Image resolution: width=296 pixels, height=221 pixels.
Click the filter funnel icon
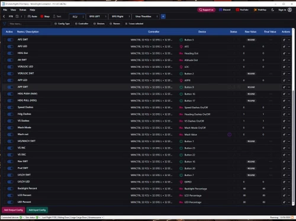(x=5, y=24)
